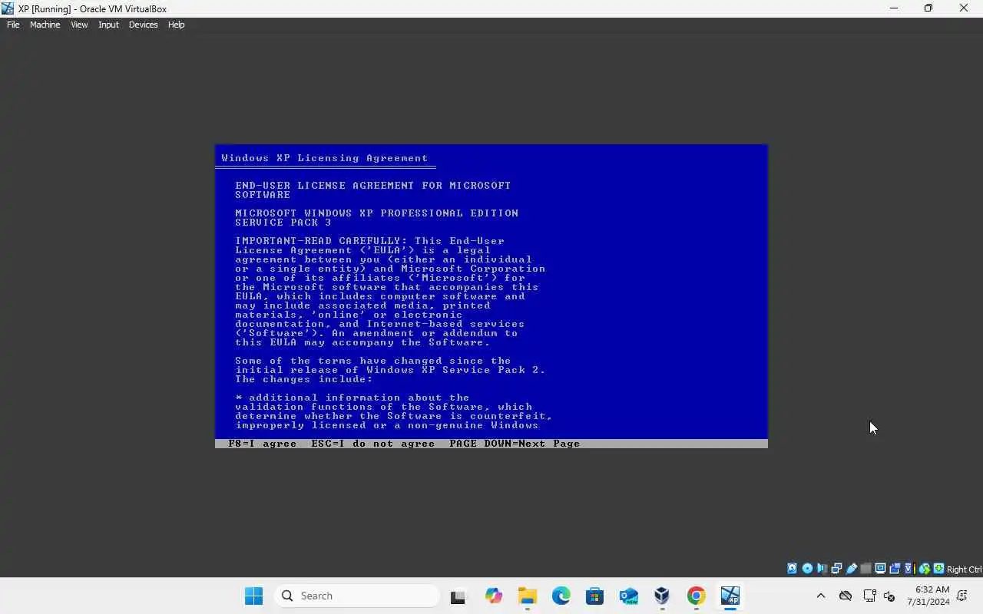Click the network status tray icon
Screen dimensions: 983x614
pyautogui.click(x=869, y=596)
